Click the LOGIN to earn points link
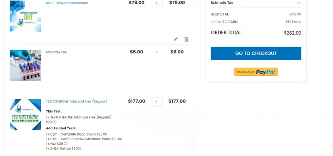 click(x=216, y=22)
